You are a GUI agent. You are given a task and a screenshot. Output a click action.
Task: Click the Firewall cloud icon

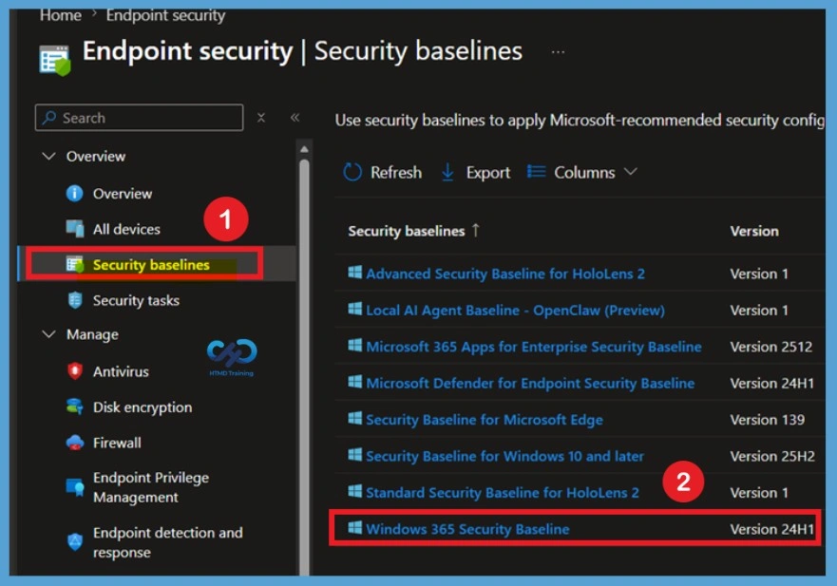(x=75, y=443)
